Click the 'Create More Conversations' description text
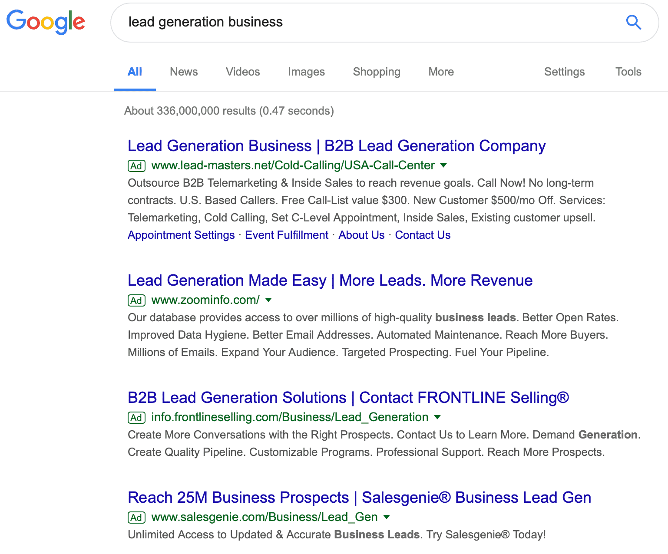This screenshot has width=668, height=554. pyautogui.click(x=384, y=444)
